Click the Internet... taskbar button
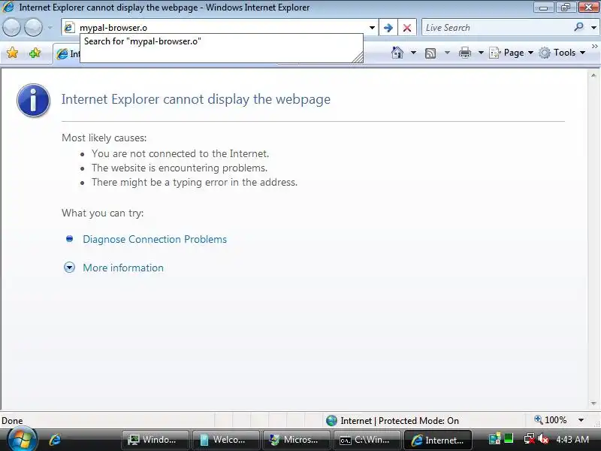Image resolution: width=601 pixels, height=451 pixels. (437, 440)
